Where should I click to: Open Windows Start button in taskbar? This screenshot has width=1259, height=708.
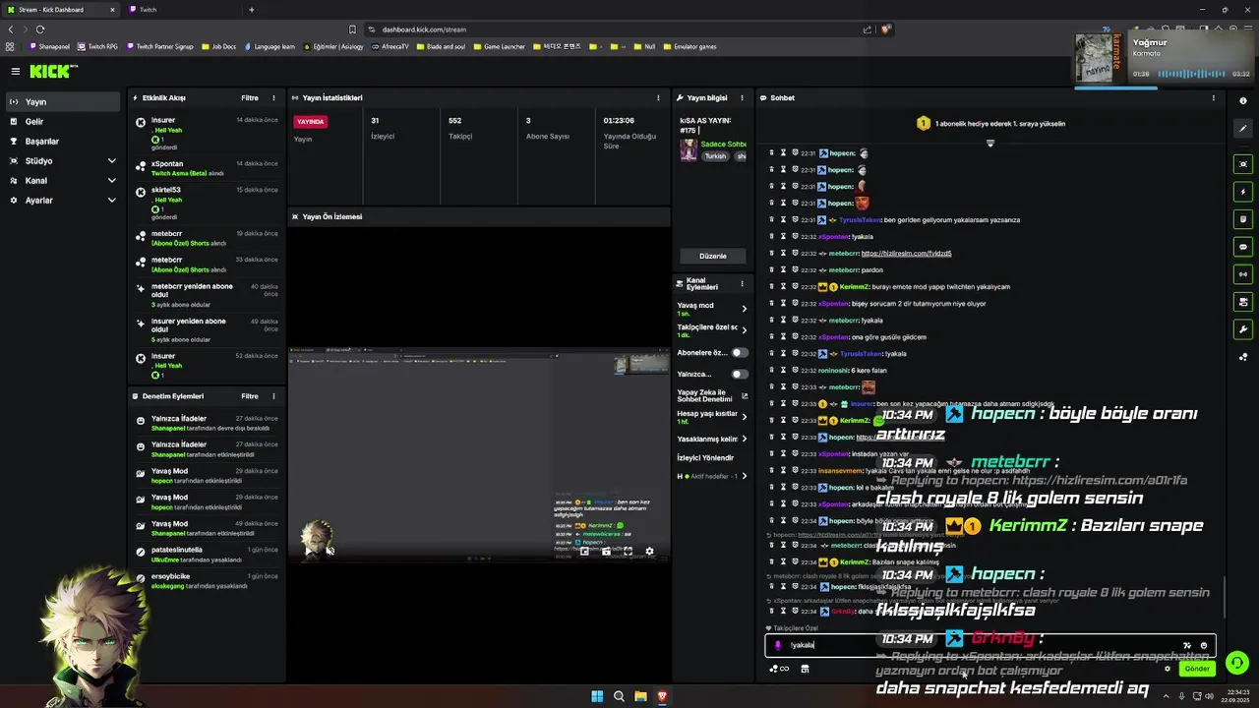[597, 696]
